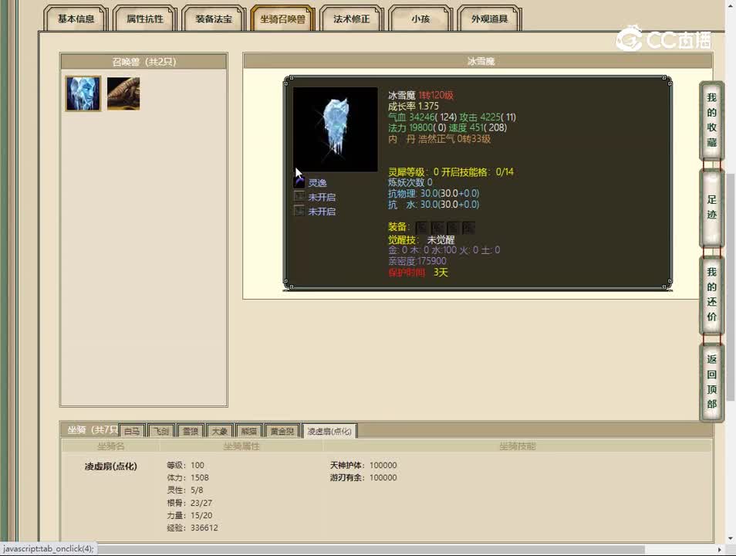Click the 保护时间 red label
736x556 pixels.
(407, 273)
